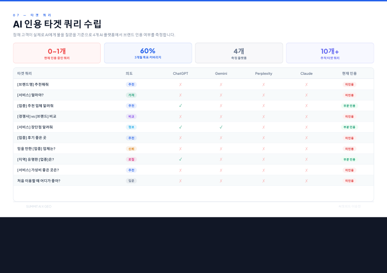
Task: Click the 'AI 인용 타겟 쿼리 수립' heading
Action: tap(57, 24)
